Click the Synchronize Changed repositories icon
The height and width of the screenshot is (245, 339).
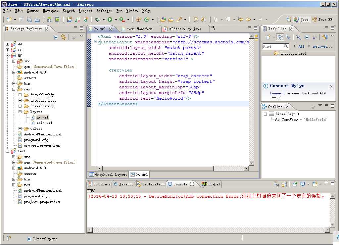pos(324,37)
